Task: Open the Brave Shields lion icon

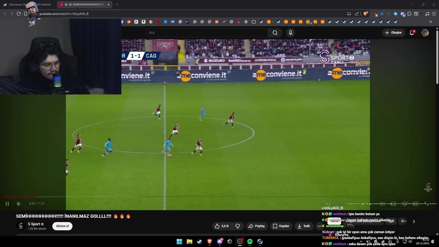Action: (x=365, y=14)
